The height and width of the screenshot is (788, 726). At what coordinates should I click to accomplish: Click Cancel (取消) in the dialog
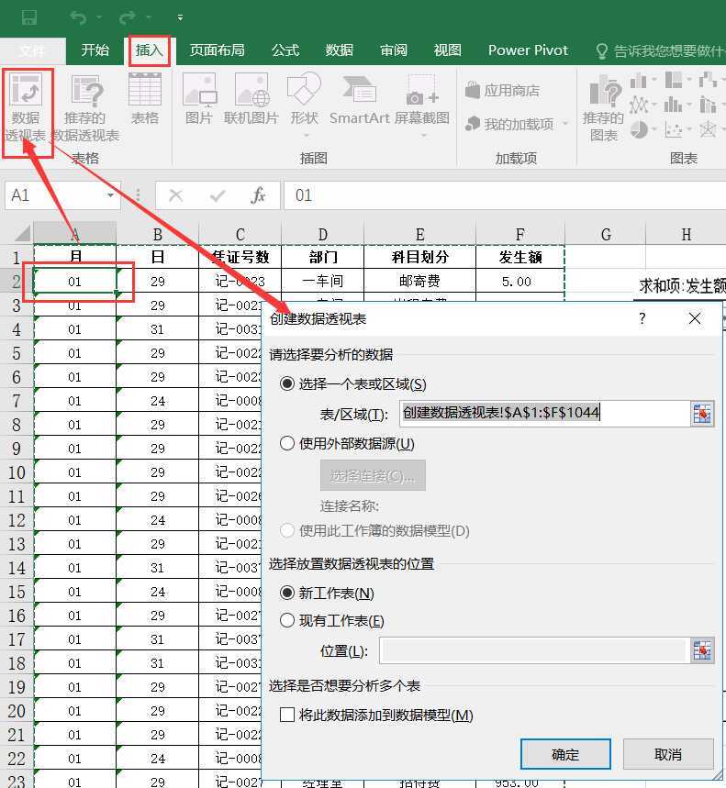coord(668,754)
